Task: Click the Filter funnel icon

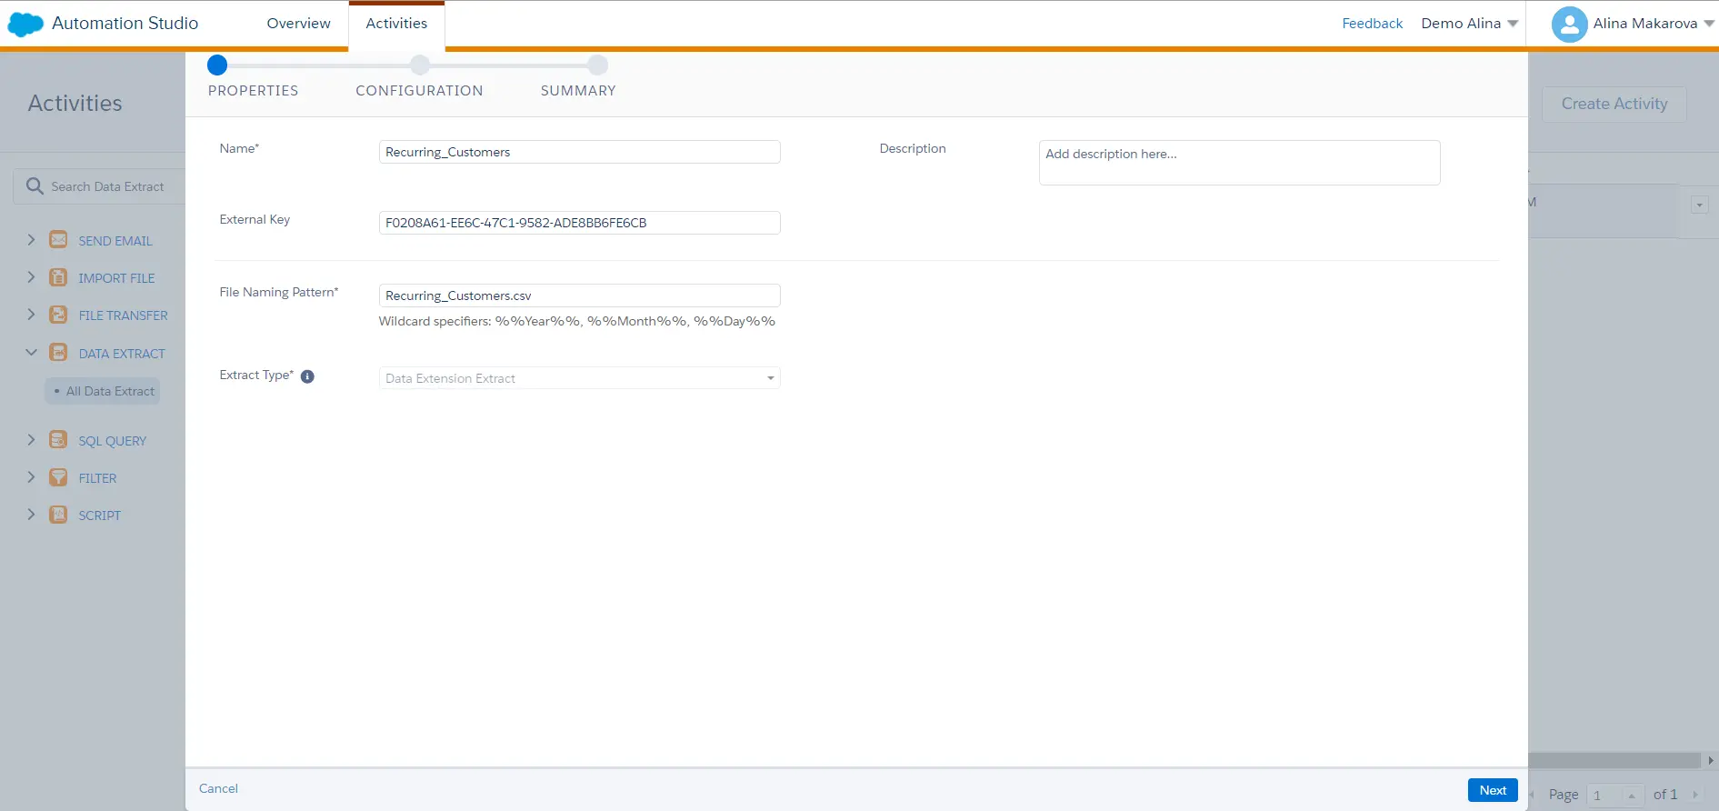Action: [58, 477]
